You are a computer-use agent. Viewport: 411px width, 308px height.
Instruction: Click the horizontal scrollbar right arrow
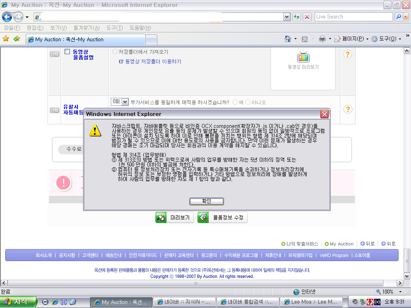400,283
